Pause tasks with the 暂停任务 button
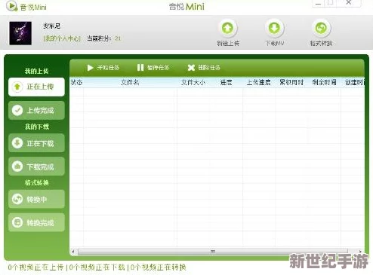The image size is (373, 275). 153,68
